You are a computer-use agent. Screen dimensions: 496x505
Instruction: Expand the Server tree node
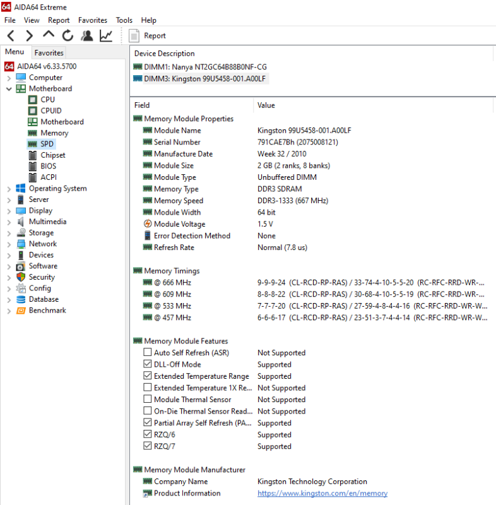click(9, 200)
